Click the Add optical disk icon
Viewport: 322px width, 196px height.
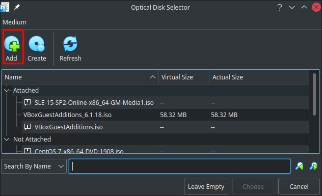pyautogui.click(x=12, y=44)
